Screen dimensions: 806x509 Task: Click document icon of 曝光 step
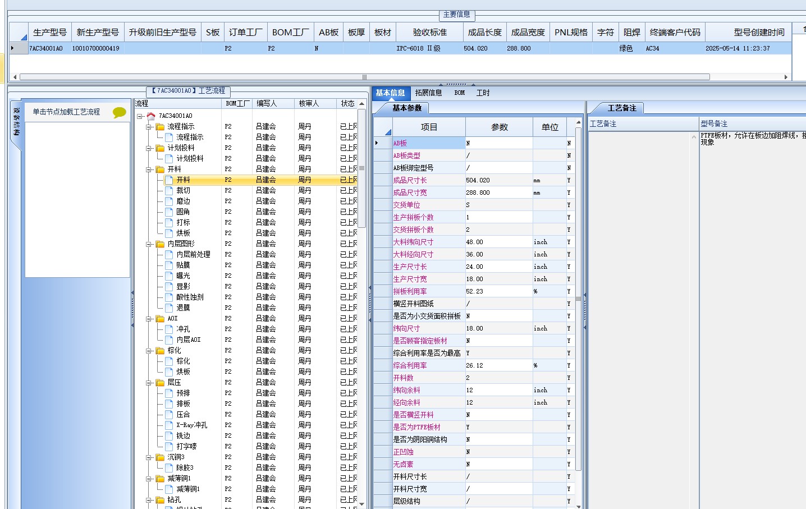(x=169, y=276)
